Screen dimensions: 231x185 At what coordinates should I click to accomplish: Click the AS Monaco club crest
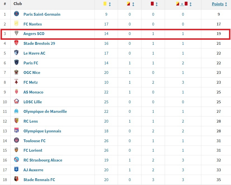coord(17,92)
